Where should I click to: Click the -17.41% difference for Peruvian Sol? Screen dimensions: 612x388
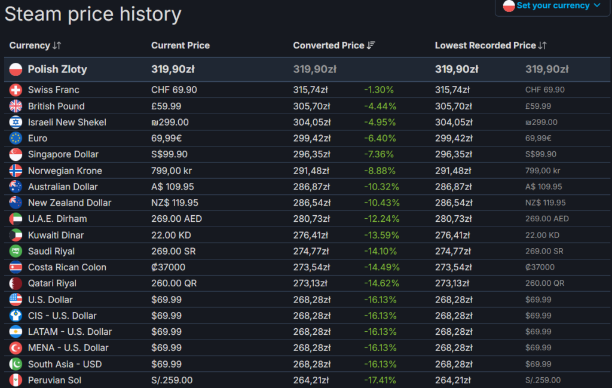[x=379, y=380]
